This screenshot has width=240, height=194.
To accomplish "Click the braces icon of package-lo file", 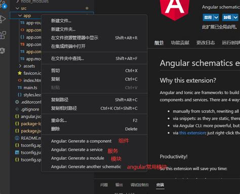I will tap(17, 124).
